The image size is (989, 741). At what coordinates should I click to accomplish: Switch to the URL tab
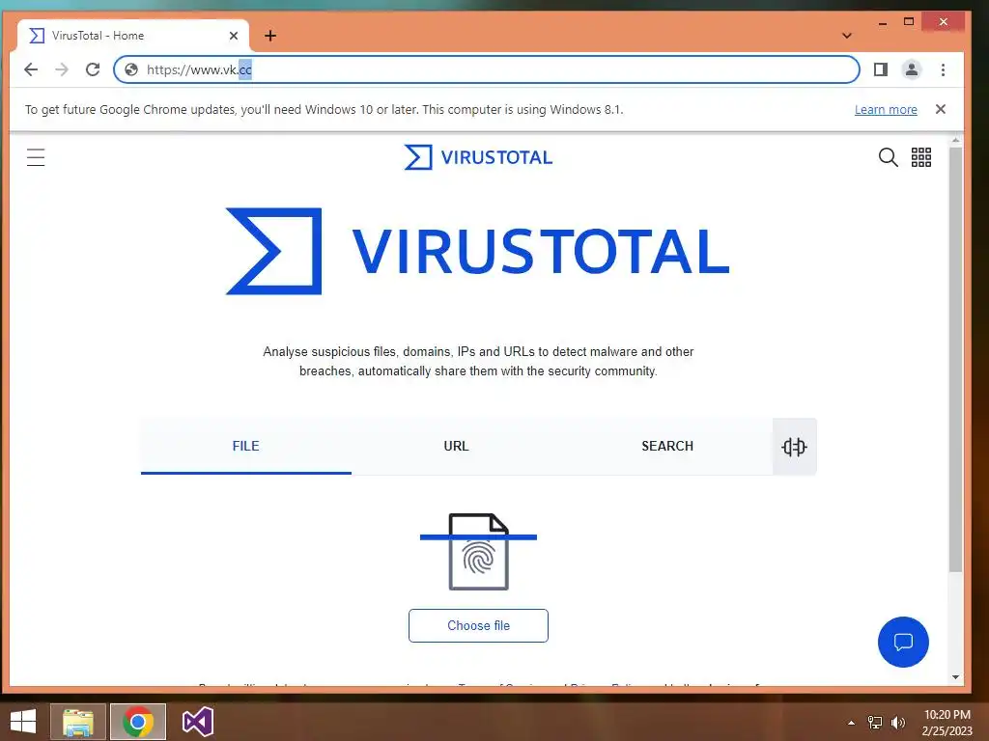pyautogui.click(x=456, y=446)
